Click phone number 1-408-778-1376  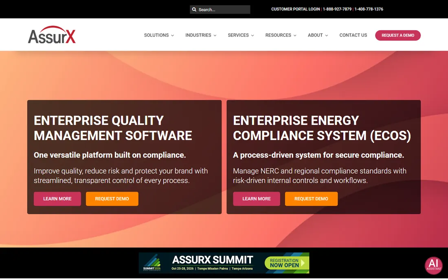369,9
